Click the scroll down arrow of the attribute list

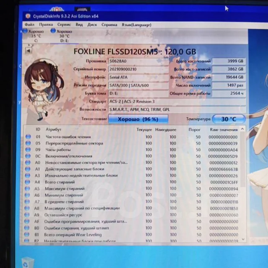pos(243,239)
